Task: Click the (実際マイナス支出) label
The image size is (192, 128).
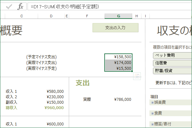Action: pyautogui.click(x=41, y=63)
